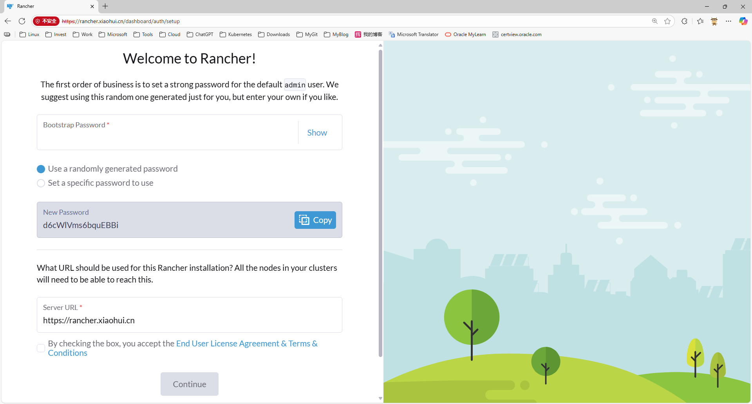752x404 pixels.
Task: Open the favorites list icon
Action: click(700, 21)
